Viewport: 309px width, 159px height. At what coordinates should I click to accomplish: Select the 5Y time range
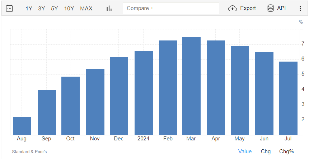[x=55, y=9]
